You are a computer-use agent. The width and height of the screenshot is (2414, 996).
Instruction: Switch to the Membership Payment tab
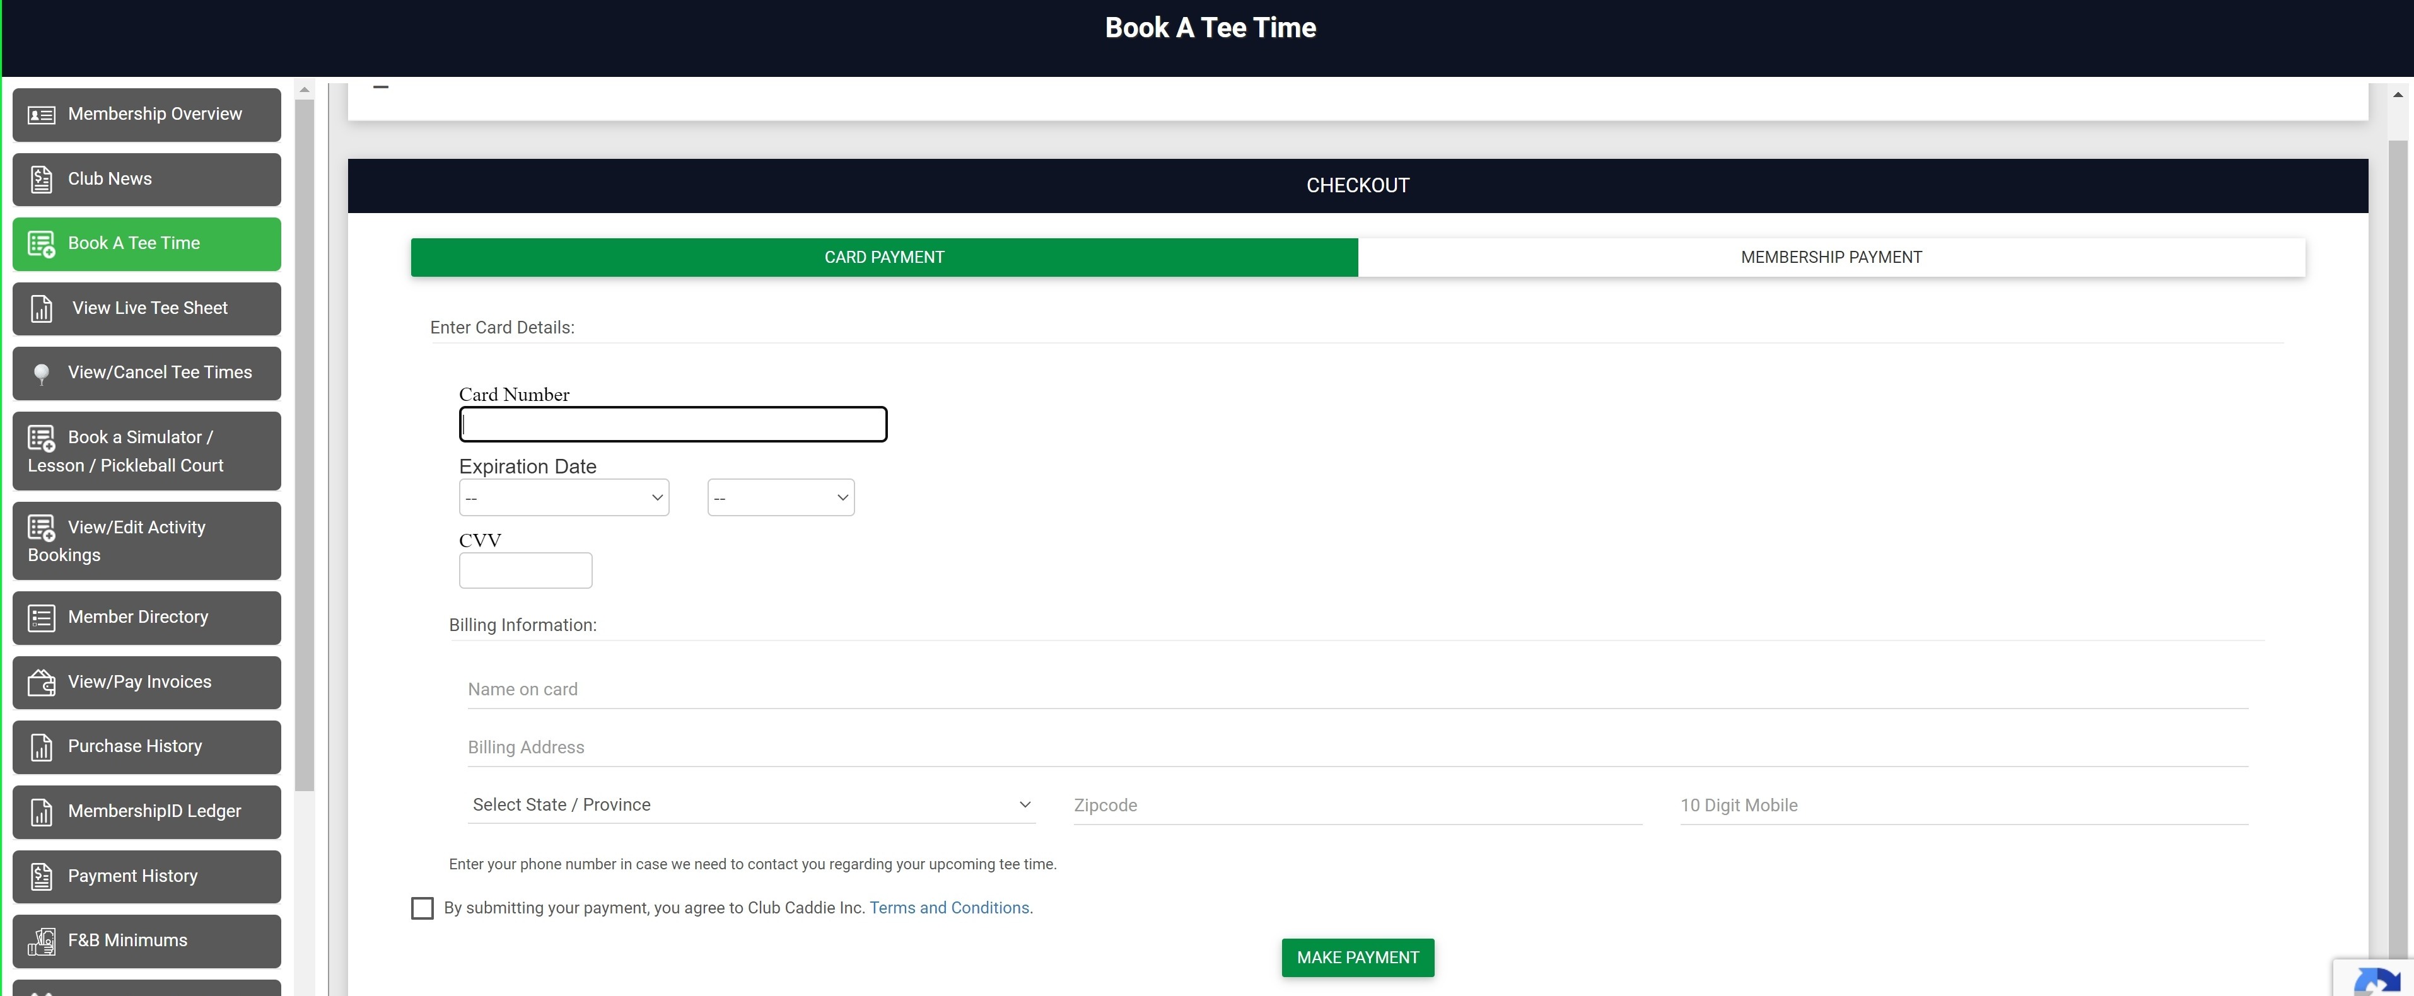pos(1830,257)
